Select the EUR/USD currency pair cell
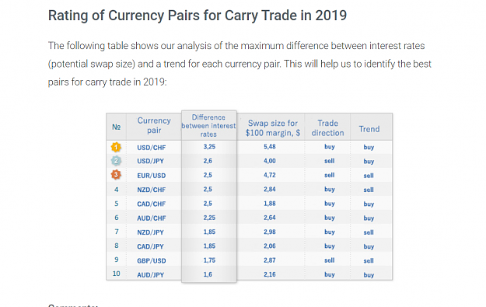The image size is (486, 307). (152, 176)
